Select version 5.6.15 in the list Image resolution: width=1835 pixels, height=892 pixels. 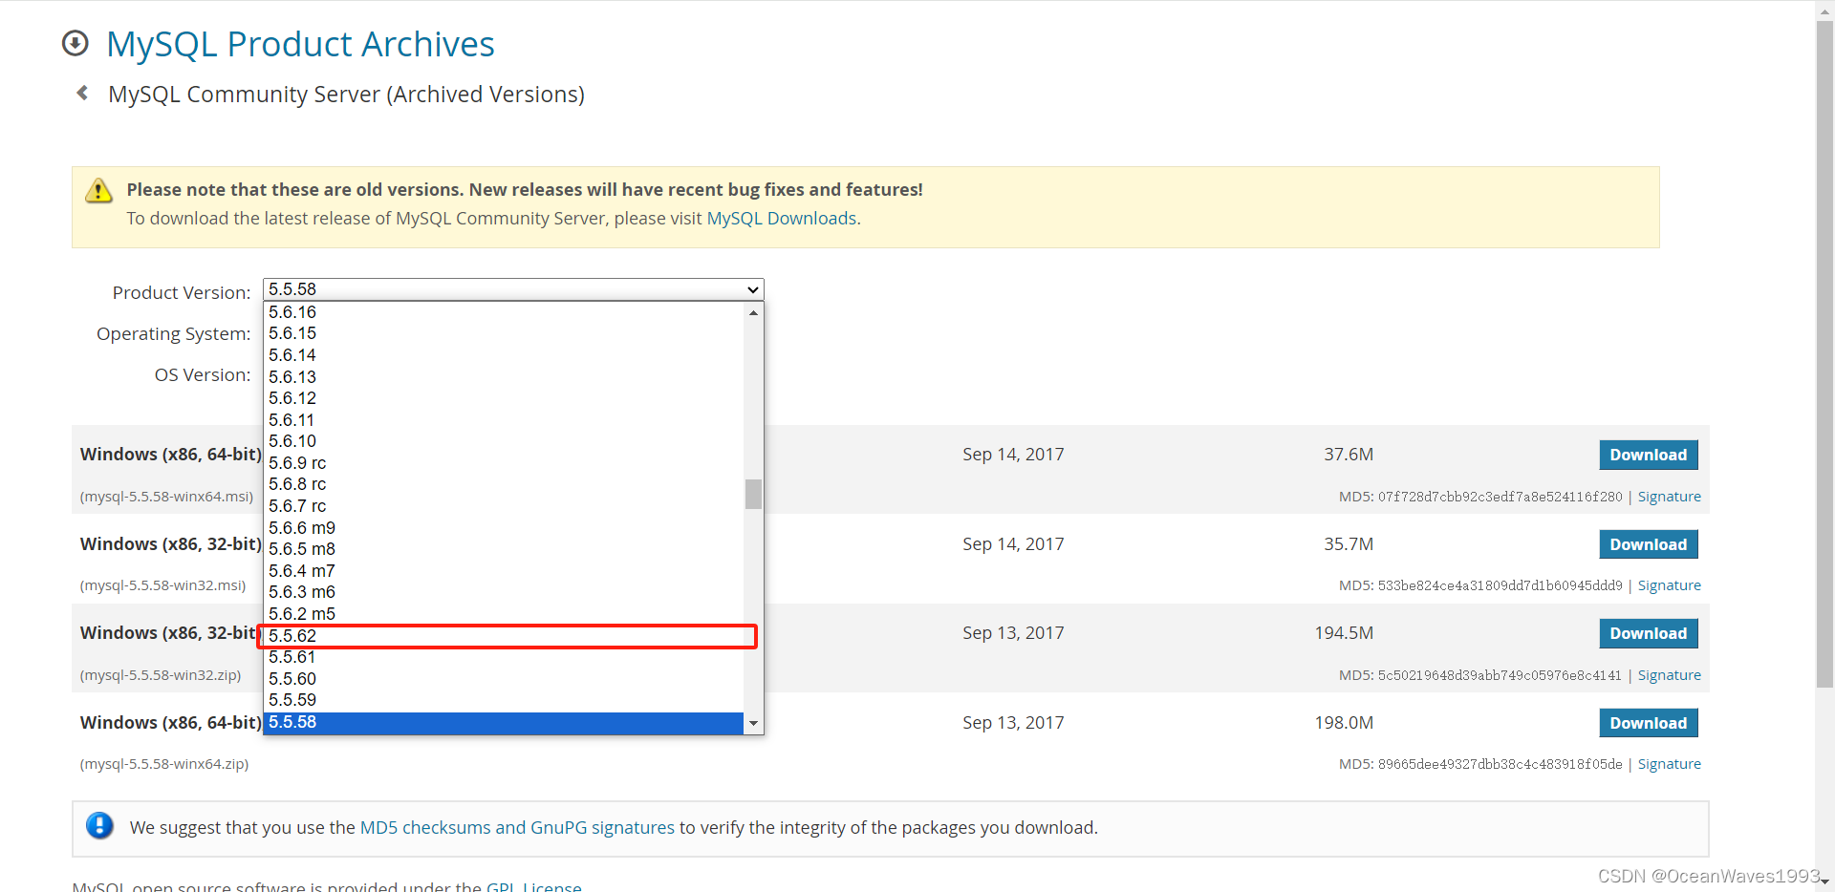tap(504, 333)
